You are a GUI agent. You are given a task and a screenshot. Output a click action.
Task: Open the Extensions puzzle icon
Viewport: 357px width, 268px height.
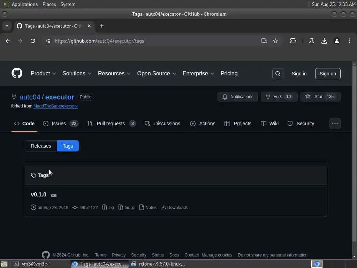(x=293, y=41)
